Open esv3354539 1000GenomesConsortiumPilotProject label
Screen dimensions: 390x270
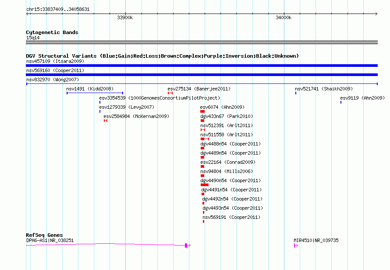click(160, 98)
